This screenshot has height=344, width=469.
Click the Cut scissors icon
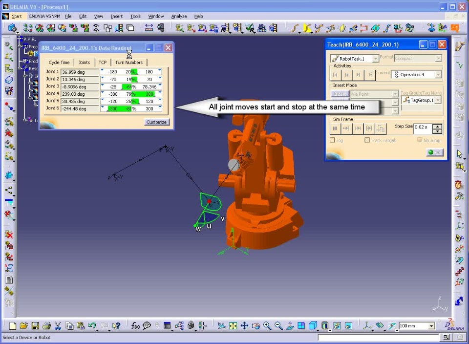[58, 326]
